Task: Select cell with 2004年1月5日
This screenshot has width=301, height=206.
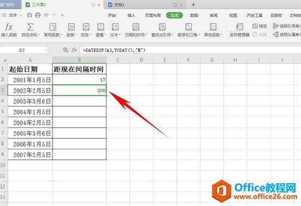Action: coord(30,112)
